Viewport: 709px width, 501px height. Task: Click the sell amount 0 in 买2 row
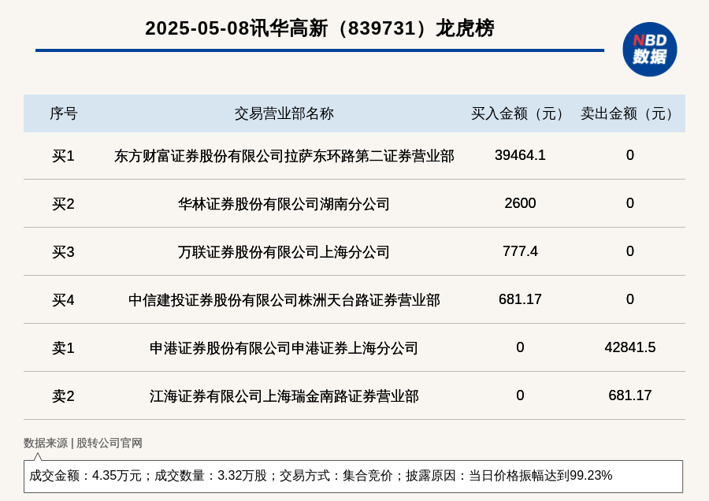pyautogui.click(x=630, y=203)
